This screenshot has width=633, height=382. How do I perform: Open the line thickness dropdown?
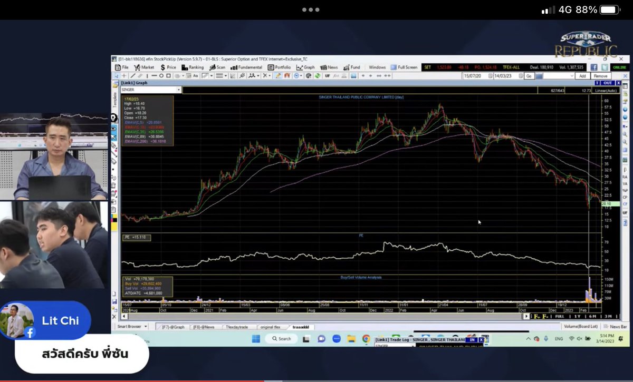tap(220, 76)
